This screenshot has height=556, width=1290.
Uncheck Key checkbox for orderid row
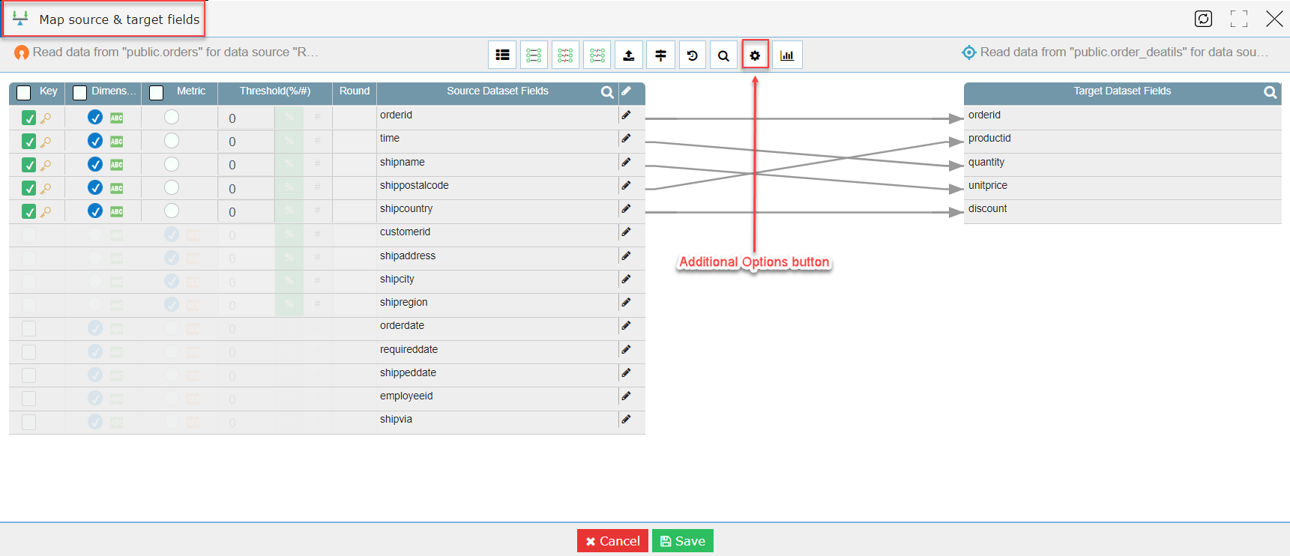(x=28, y=118)
